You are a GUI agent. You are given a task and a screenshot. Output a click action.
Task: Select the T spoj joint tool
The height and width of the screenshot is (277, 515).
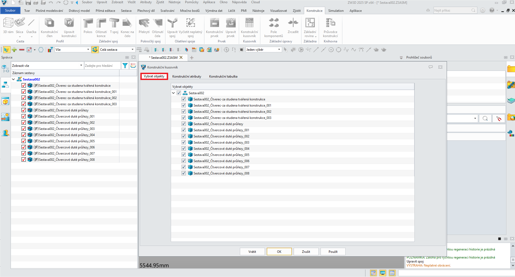coord(114,26)
